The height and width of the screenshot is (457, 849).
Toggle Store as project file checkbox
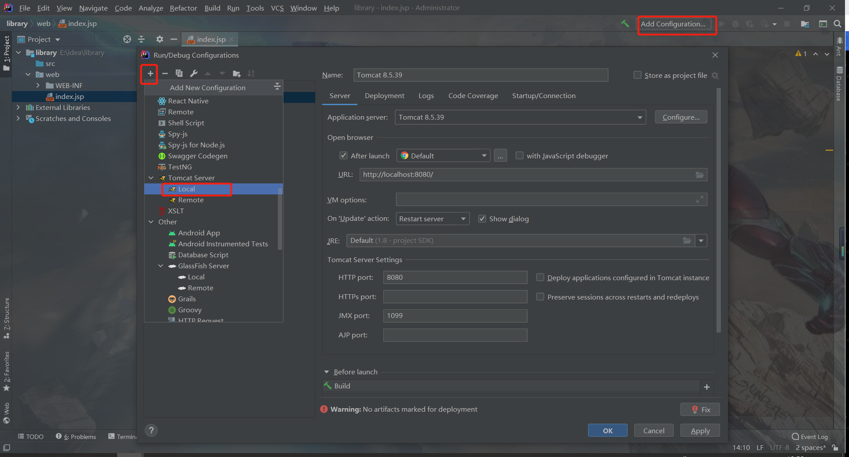pyautogui.click(x=637, y=75)
